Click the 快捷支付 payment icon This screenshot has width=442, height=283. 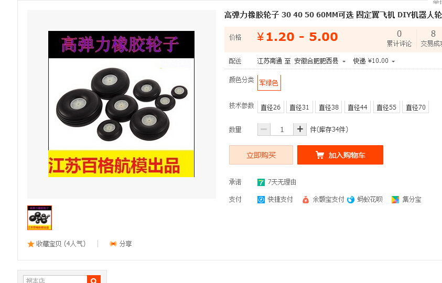tap(261, 200)
